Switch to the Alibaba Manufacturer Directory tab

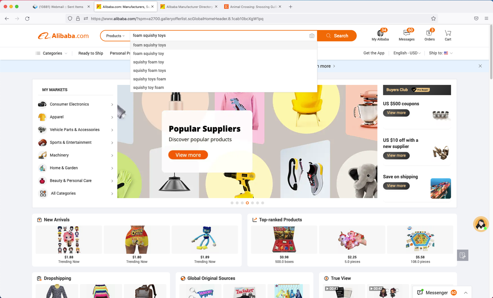[x=189, y=7]
